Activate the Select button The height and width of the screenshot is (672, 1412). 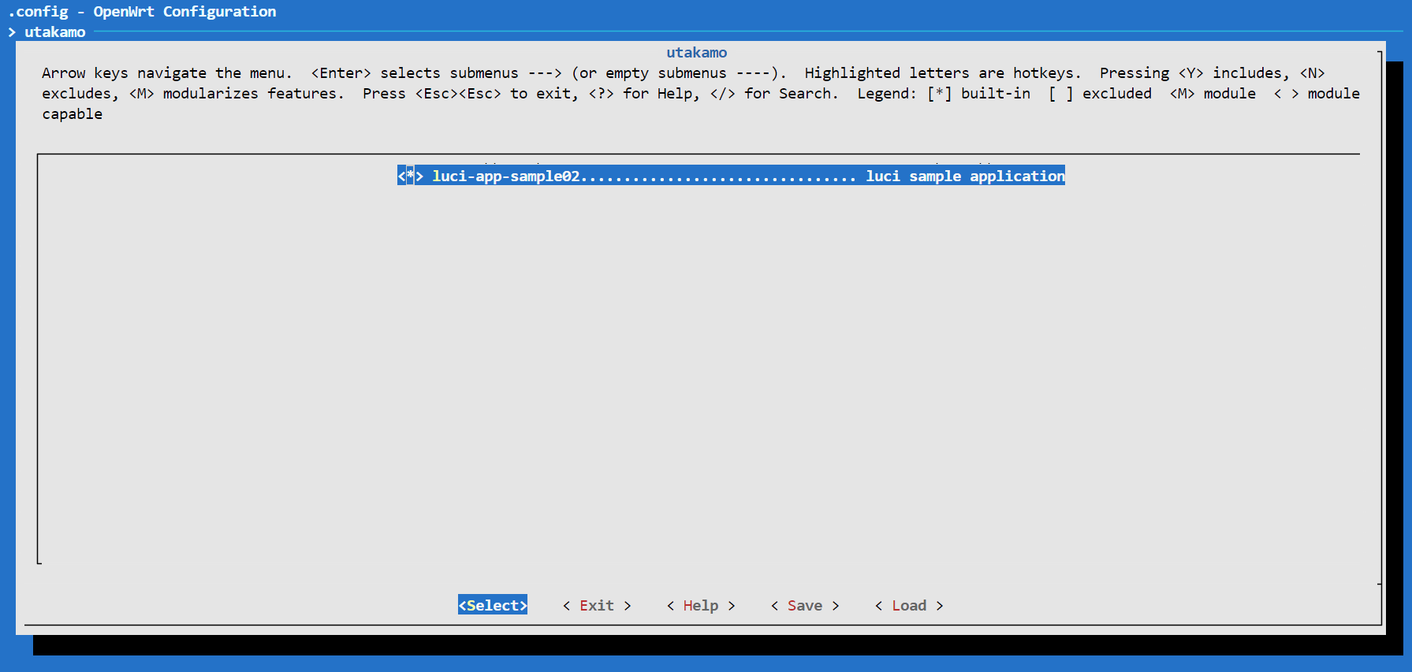point(493,605)
